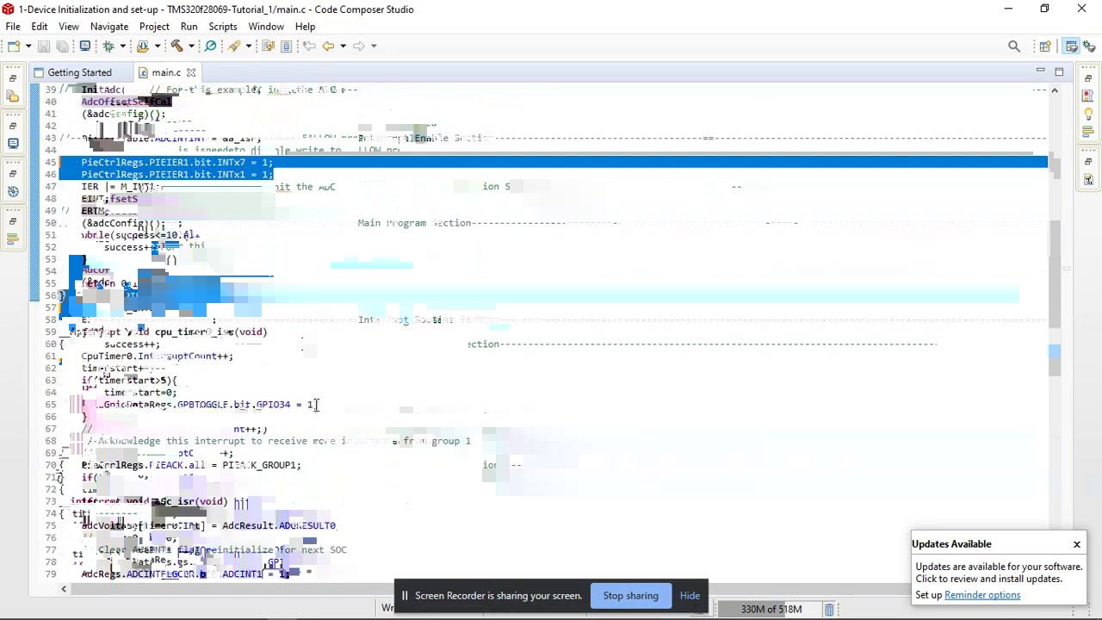Open the Run menu
The height and width of the screenshot is (620, 1102).
click(189, 27)
